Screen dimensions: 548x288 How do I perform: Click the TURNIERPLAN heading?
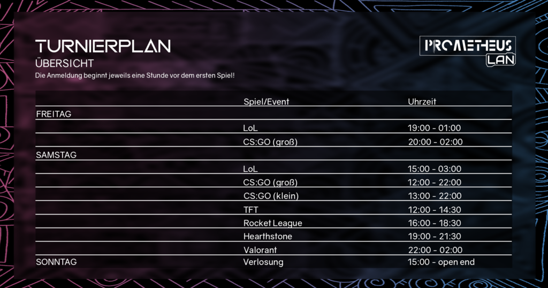[103, 46]
